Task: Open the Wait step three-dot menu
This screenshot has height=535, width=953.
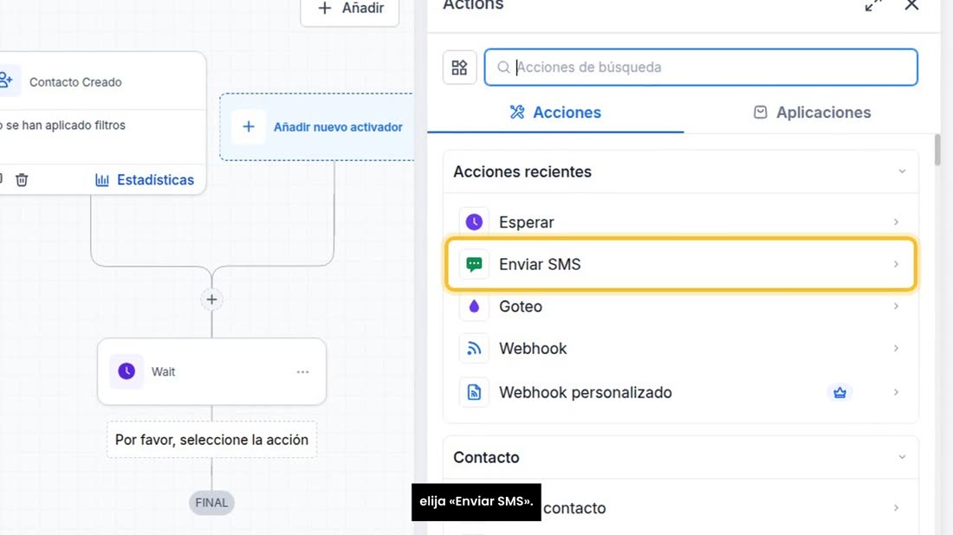Action: click(302, 371)
